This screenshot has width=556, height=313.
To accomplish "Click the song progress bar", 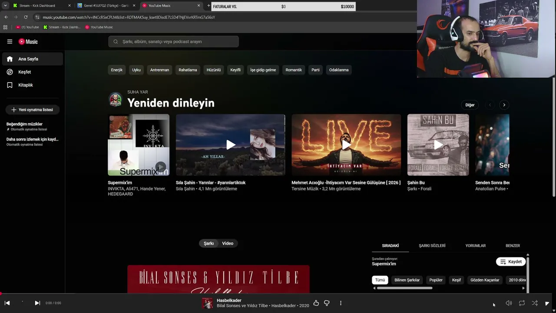I will pos(278,294).
